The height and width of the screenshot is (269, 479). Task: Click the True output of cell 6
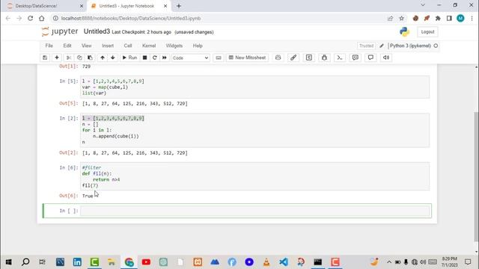pos(88,196)
